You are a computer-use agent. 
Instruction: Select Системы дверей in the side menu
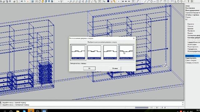click(x=194, y=38)
